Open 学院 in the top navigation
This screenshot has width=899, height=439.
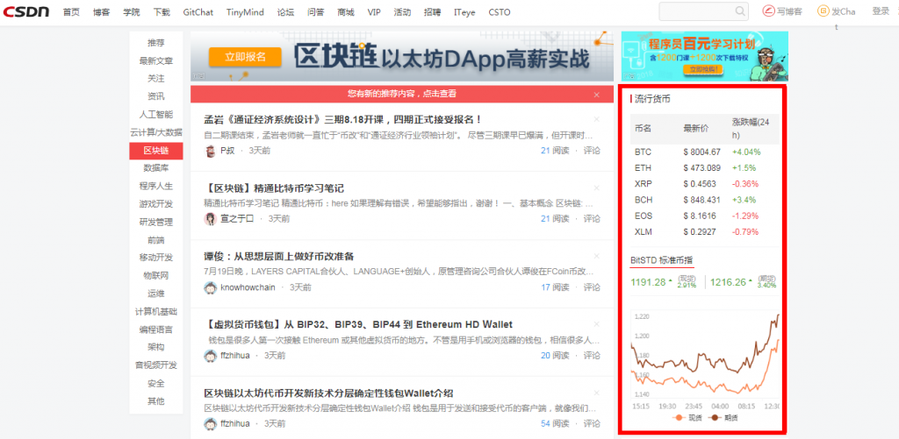pyautogui.click(x=132, y=12)
